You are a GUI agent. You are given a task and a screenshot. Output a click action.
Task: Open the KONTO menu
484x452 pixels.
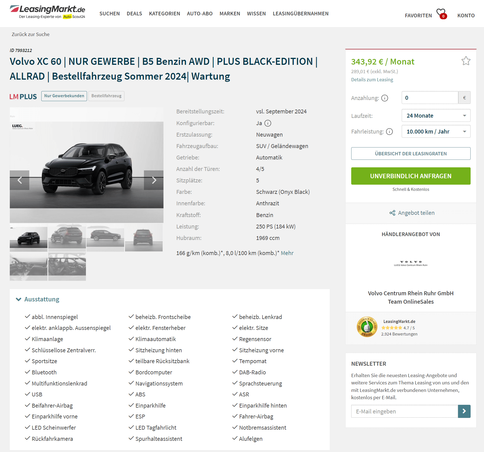pos(466,16)
